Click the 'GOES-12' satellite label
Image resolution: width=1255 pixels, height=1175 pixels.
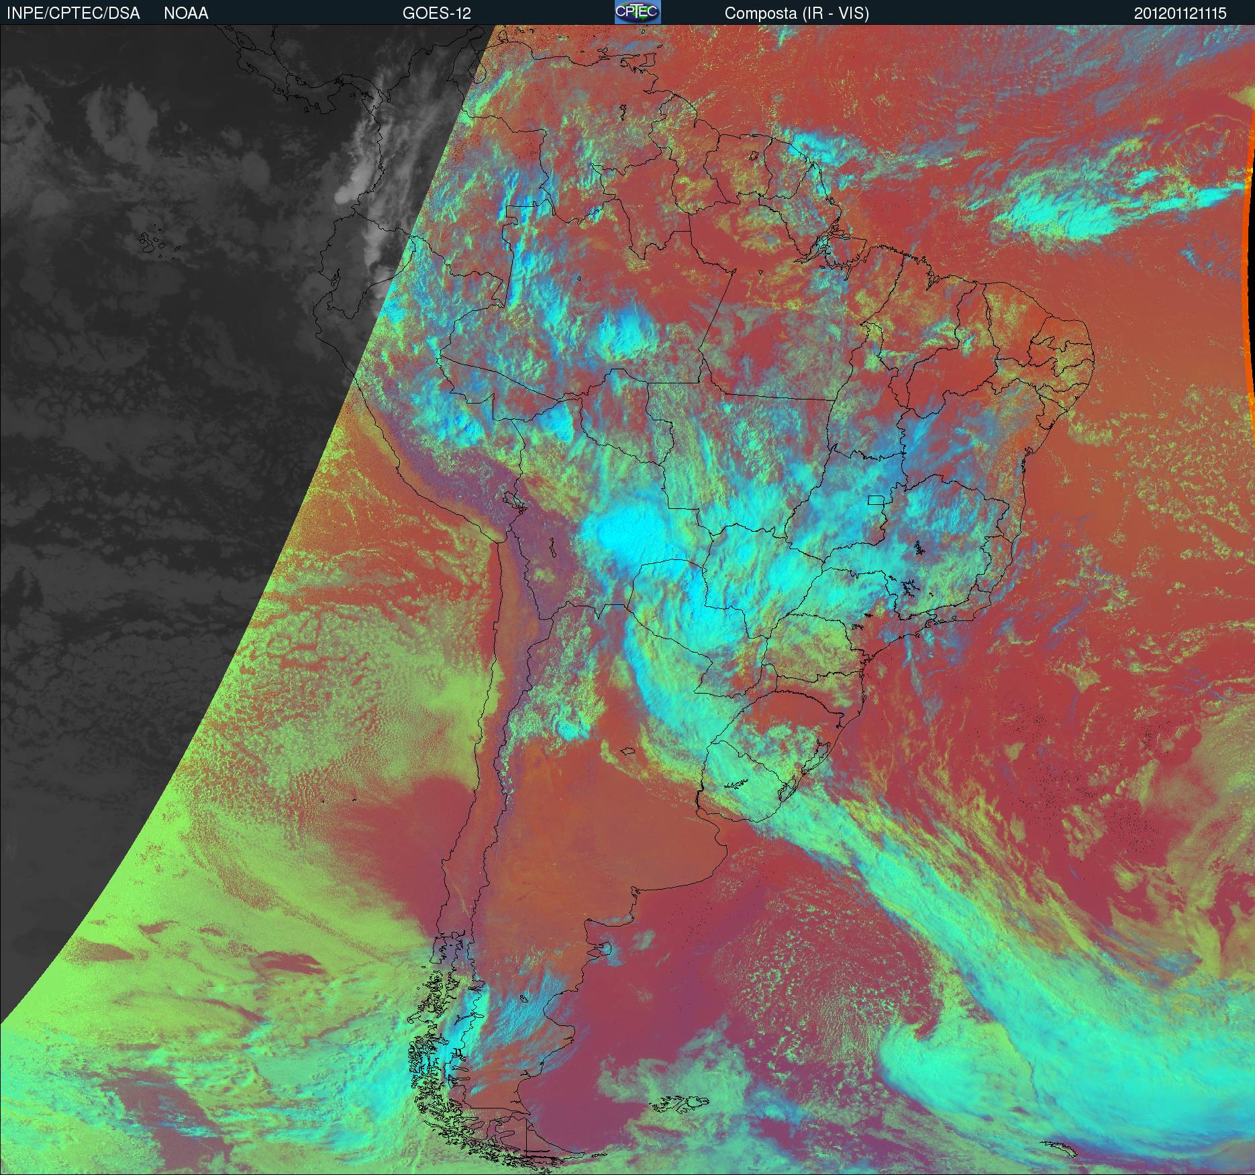pos(437,13)
